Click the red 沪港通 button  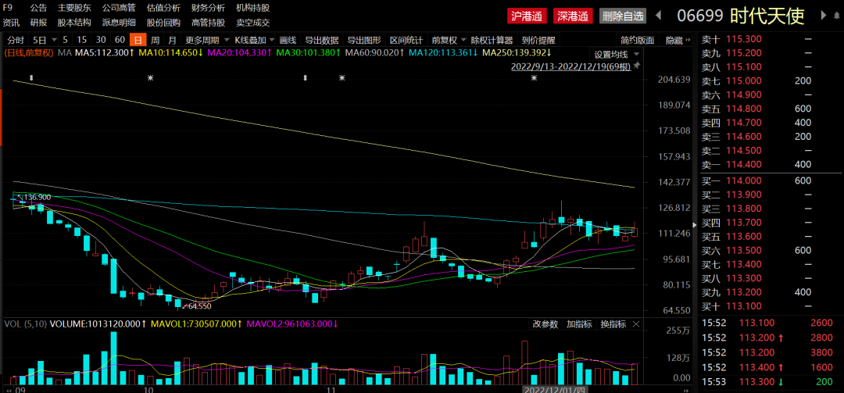coord(527,16)
